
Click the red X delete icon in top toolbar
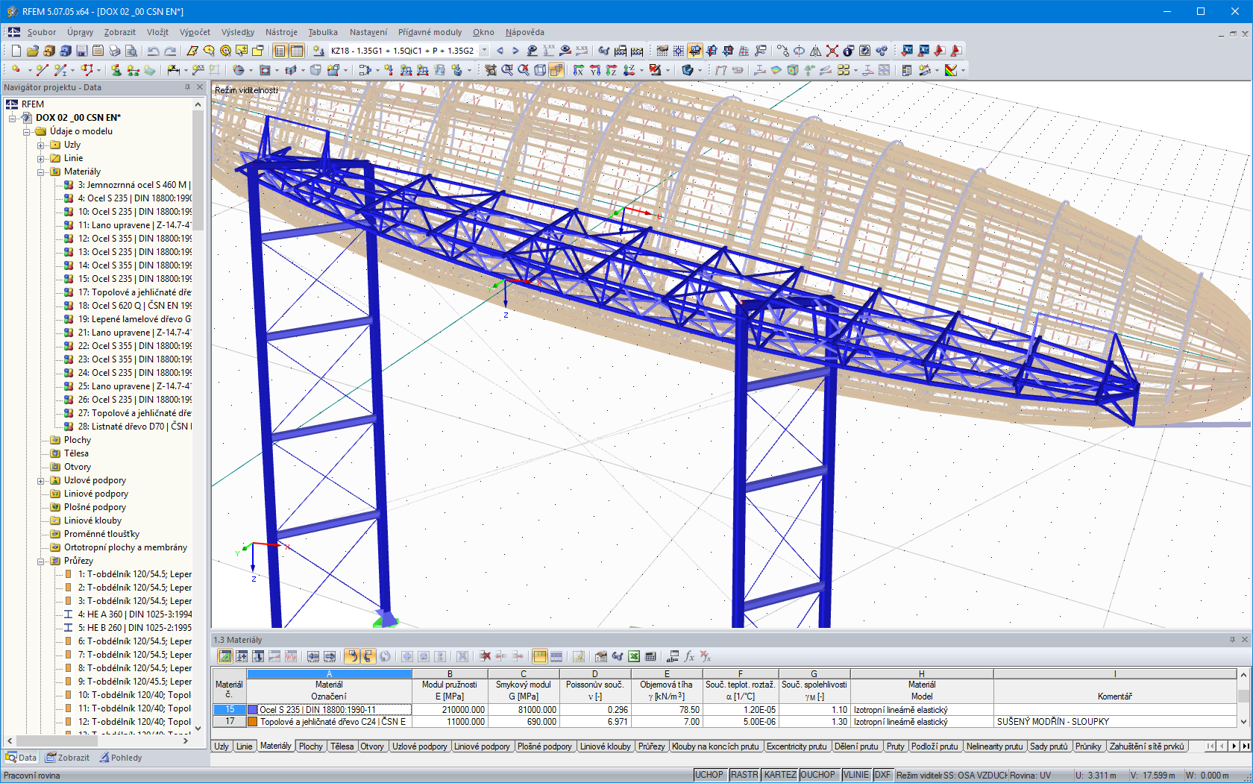point(832,51)
